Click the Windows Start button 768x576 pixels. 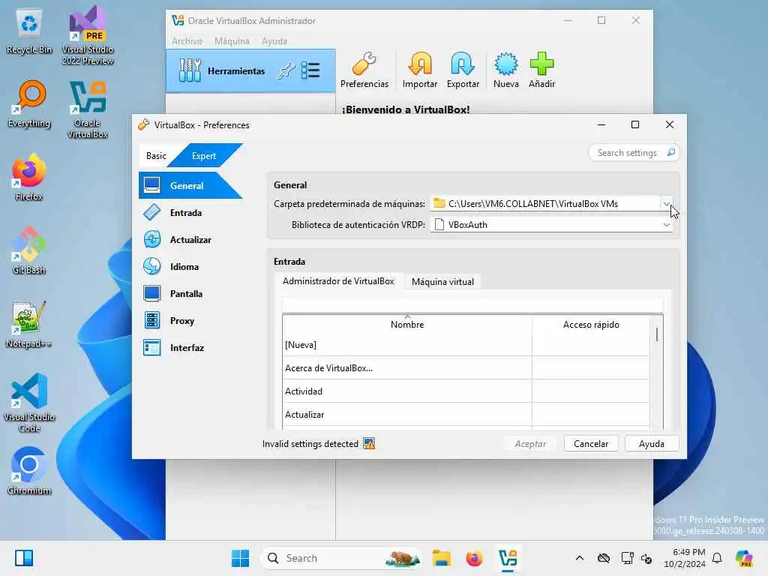pyautogui.click(x=240, y=558)
